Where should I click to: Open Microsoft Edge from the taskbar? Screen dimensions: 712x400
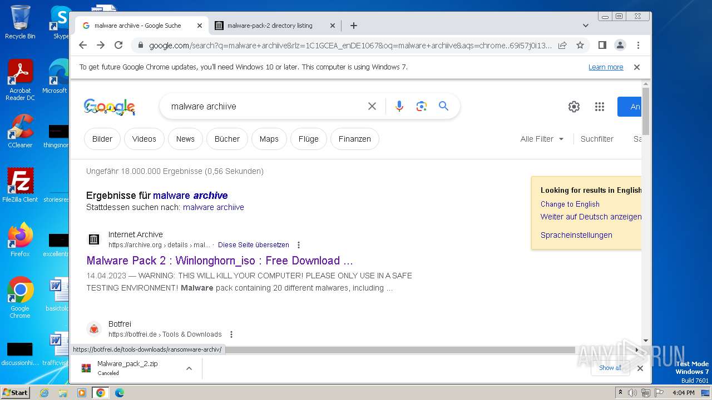119,393
